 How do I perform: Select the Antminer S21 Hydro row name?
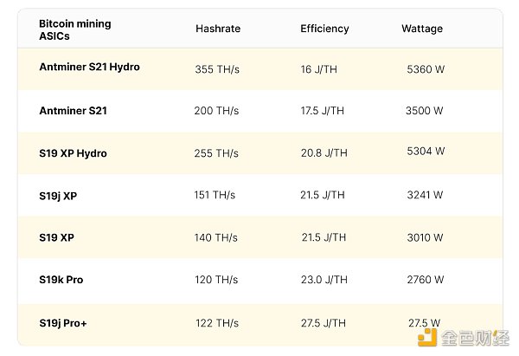pyautogui.click(x=89, y=67)
